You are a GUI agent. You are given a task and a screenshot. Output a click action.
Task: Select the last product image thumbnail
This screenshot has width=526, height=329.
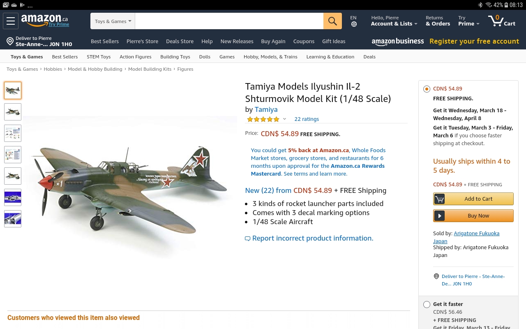pos(13,219)
